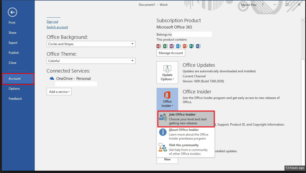Image resolution: width=306 pixels, height=173 pixels.
Task: Click the Publisher icon in product list
Action: click(x=192, y=46)
